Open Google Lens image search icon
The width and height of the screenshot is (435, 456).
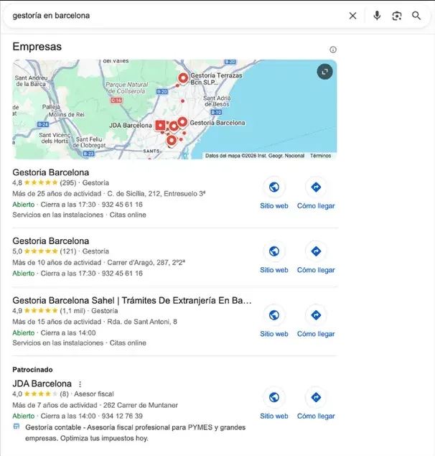(x=397, y=16)
